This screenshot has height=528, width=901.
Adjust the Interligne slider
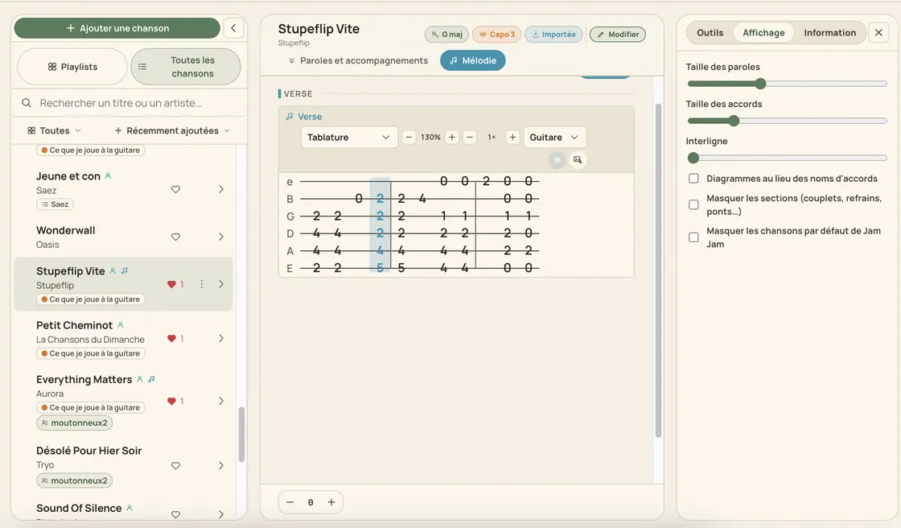(x=788, y=158)
